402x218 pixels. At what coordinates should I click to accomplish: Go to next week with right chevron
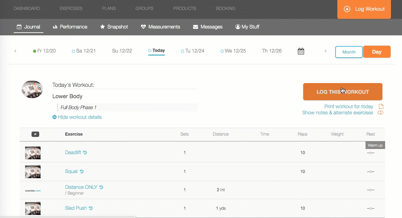pyautogui.click(x=325, y=51)
